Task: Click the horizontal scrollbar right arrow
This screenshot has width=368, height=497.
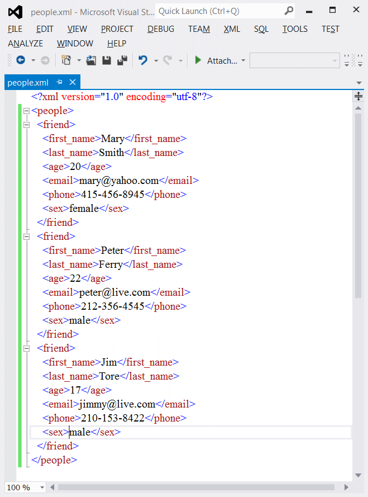Action: pos(346,487)
